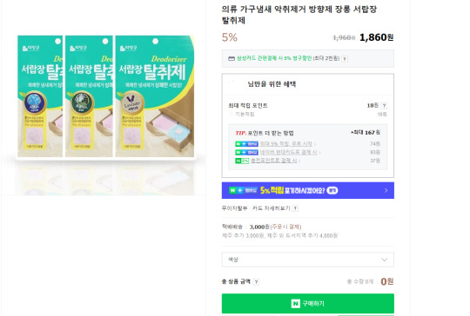
Task: Click the 삼성카드 간편결제 5% 청구할인 text
Action: 274,58
